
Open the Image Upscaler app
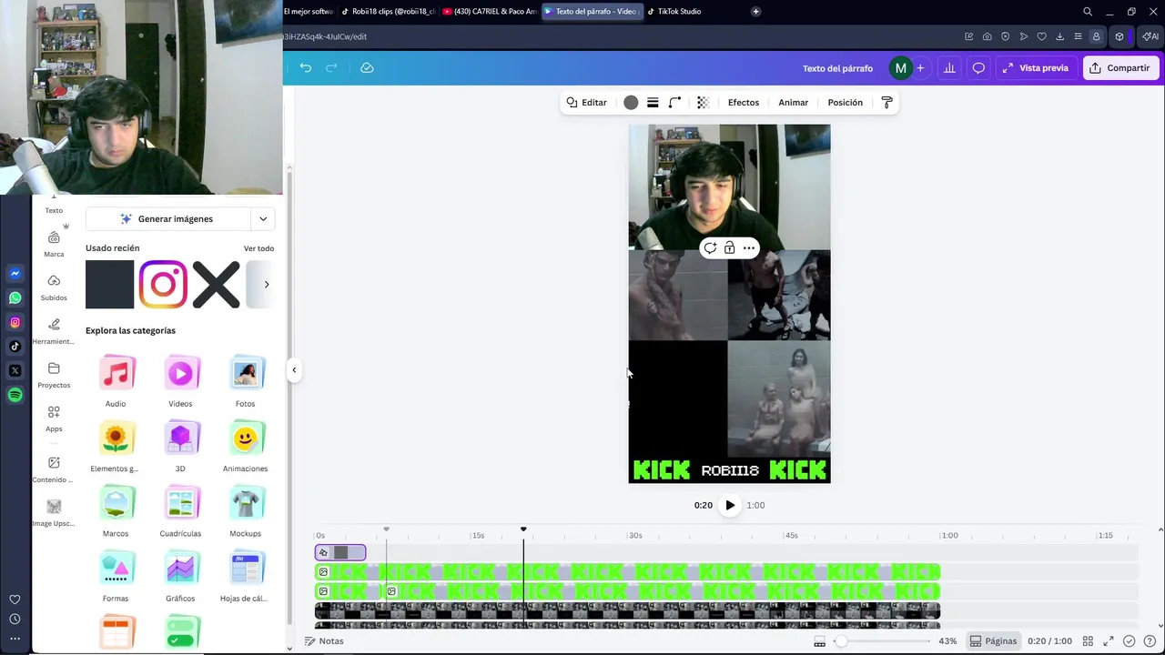coord(54,513)
